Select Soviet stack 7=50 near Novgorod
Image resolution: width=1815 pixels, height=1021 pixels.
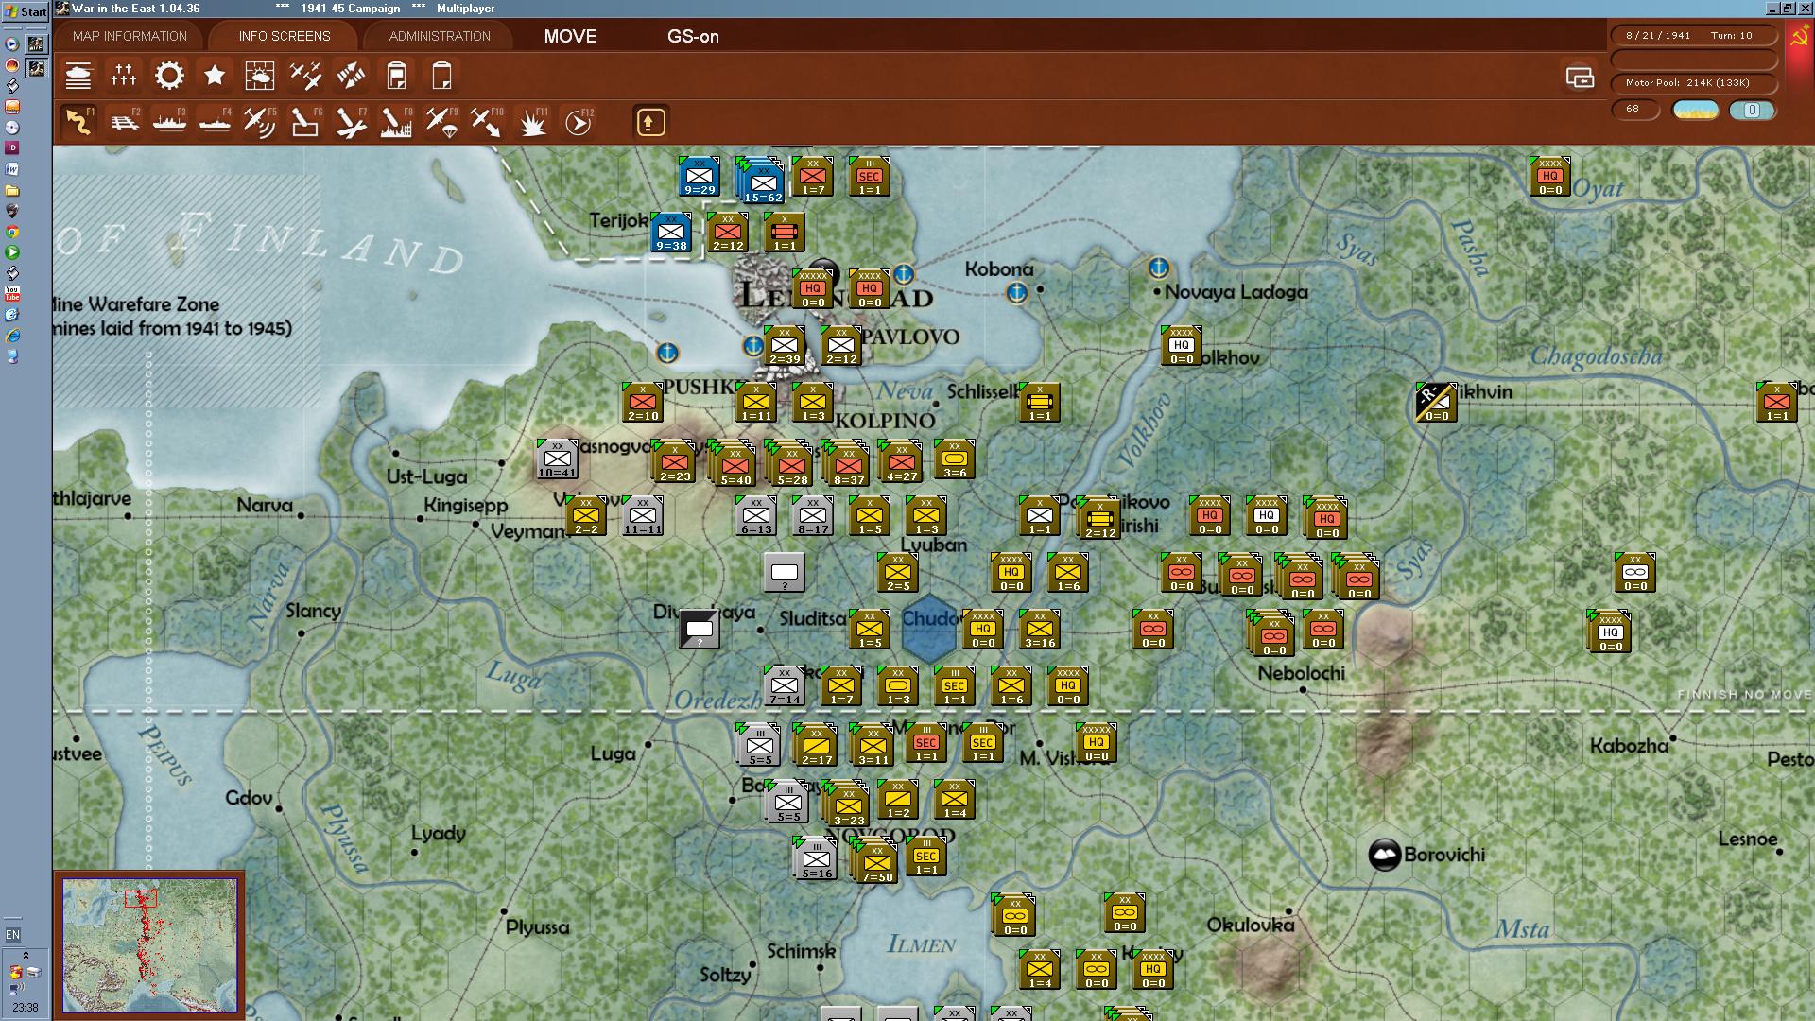875,862
